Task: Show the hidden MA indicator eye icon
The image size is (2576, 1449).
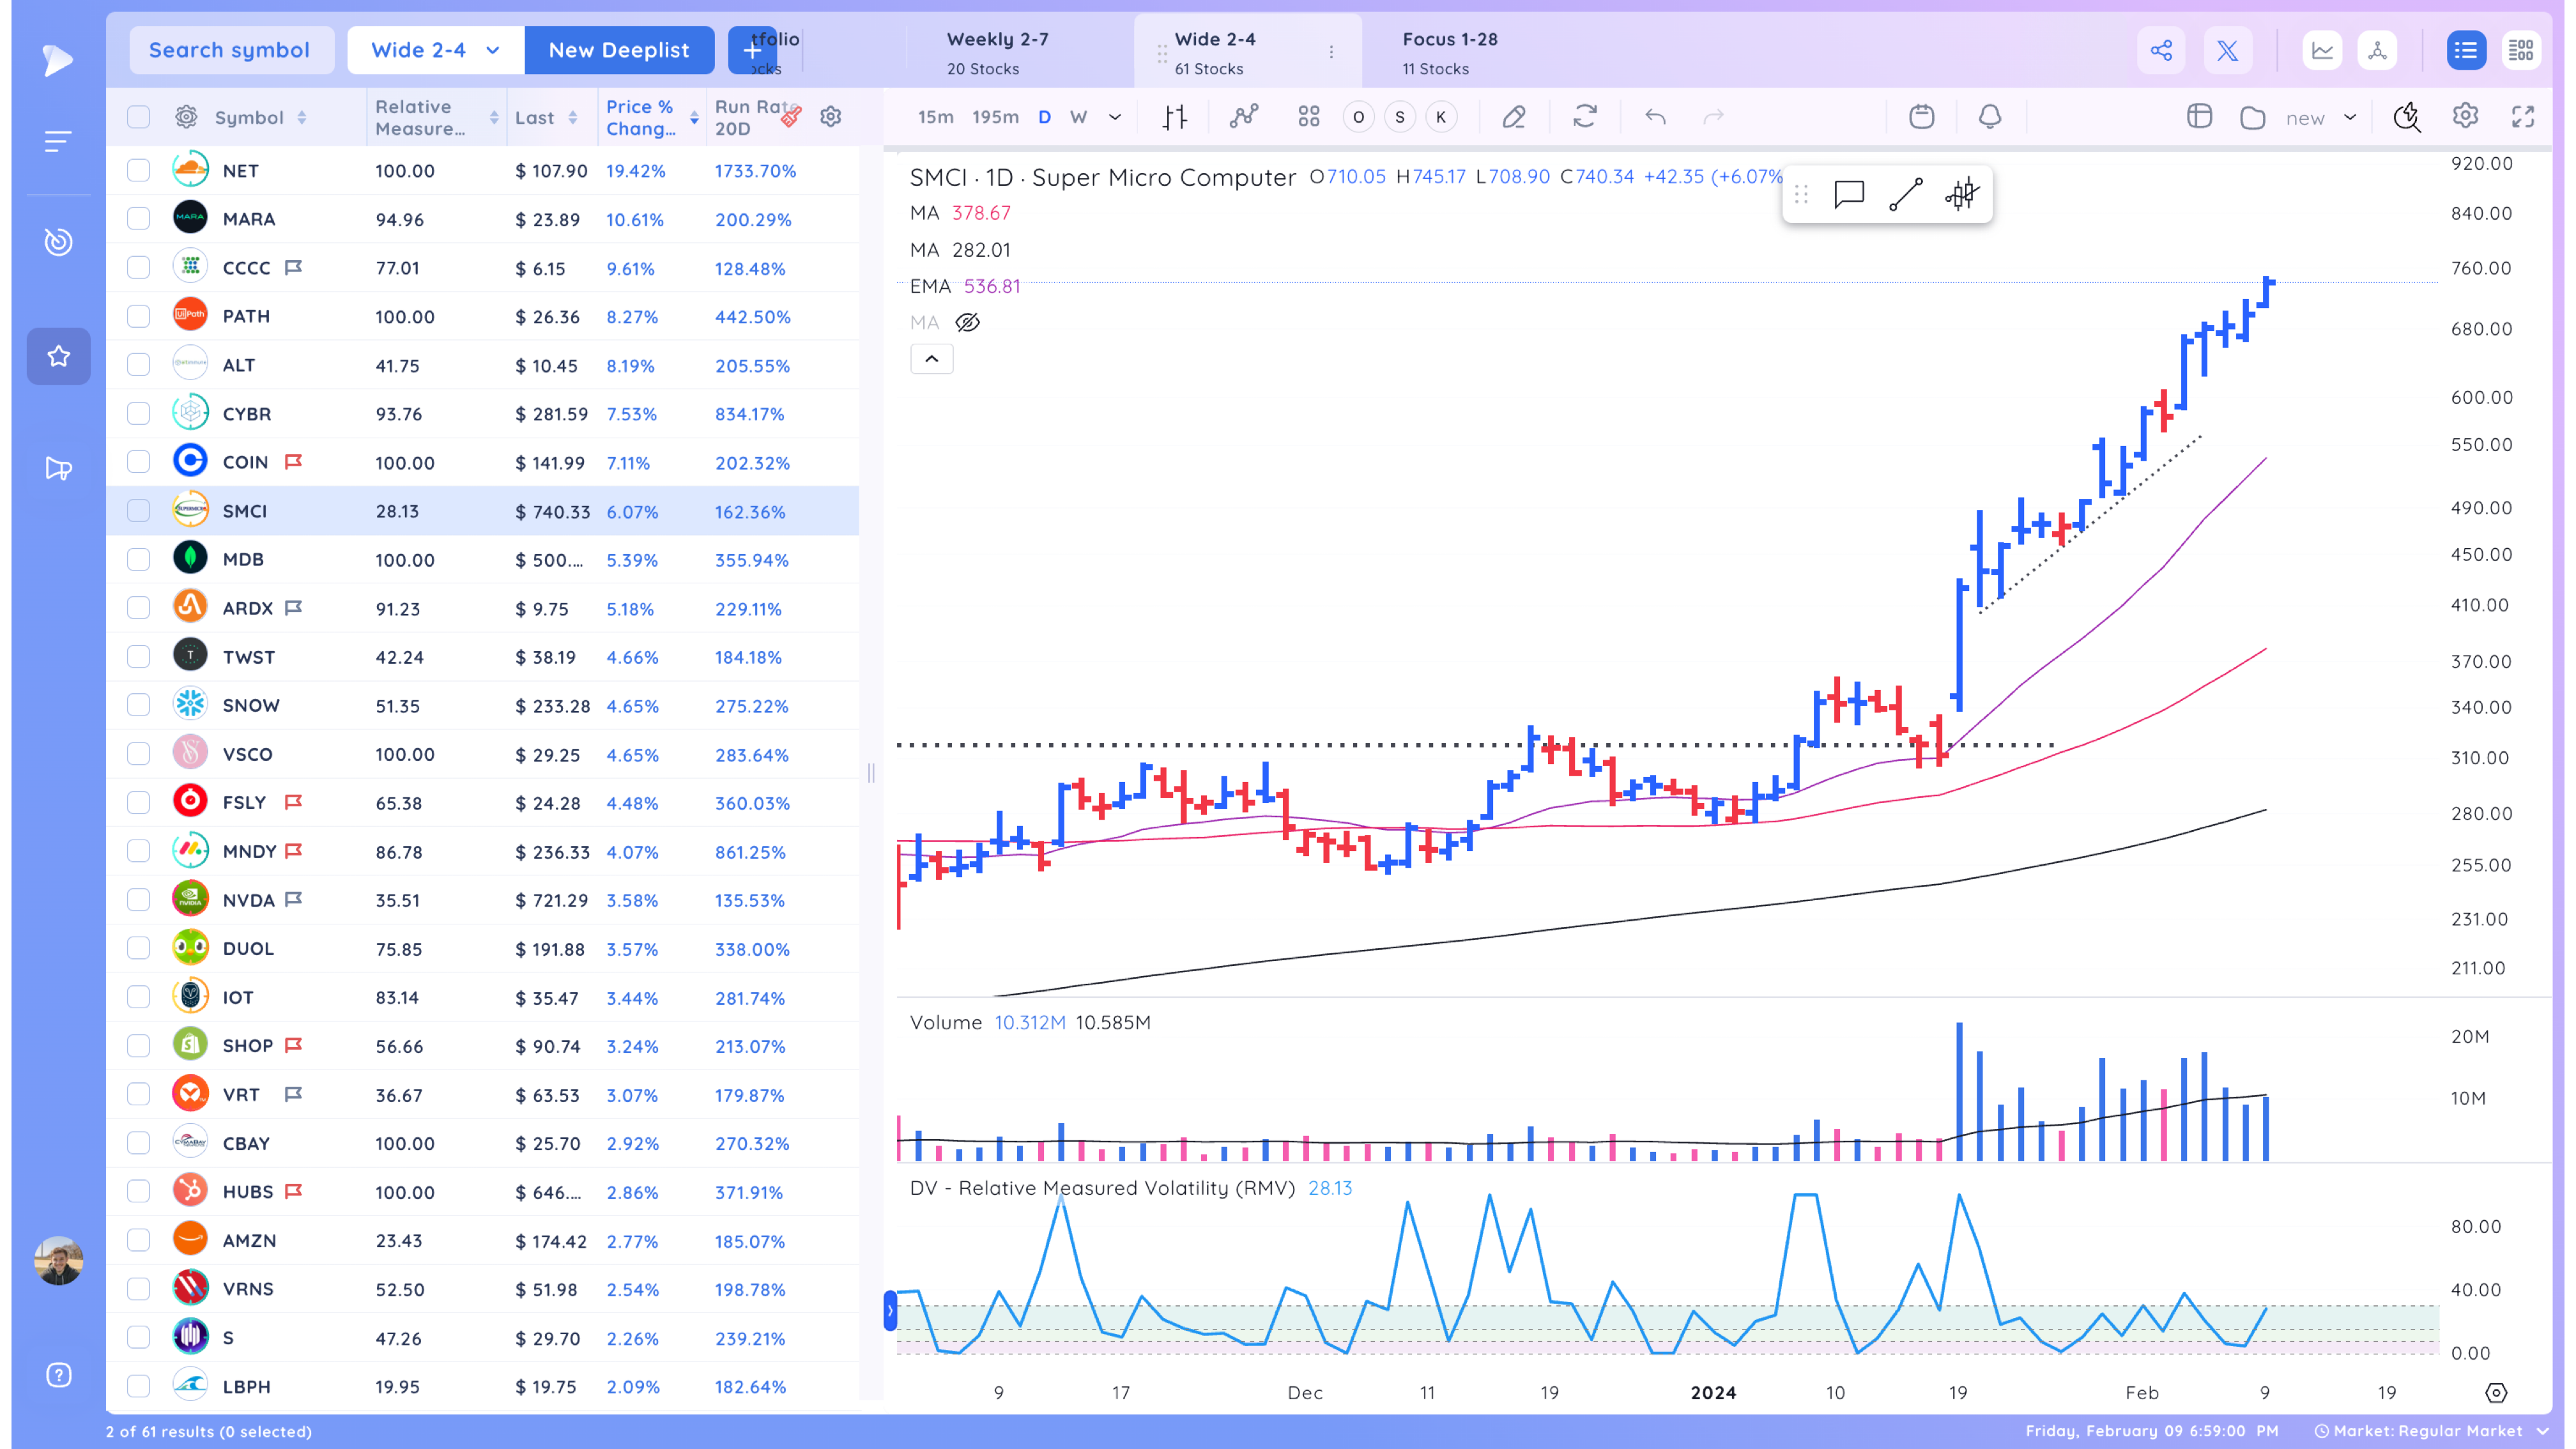Action: 967,322
